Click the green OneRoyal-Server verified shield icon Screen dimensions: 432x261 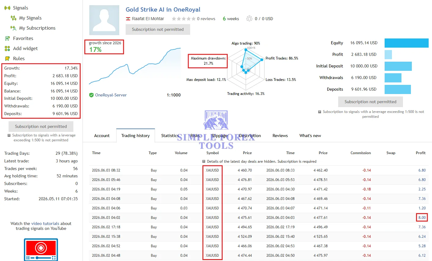click(91, 95)
